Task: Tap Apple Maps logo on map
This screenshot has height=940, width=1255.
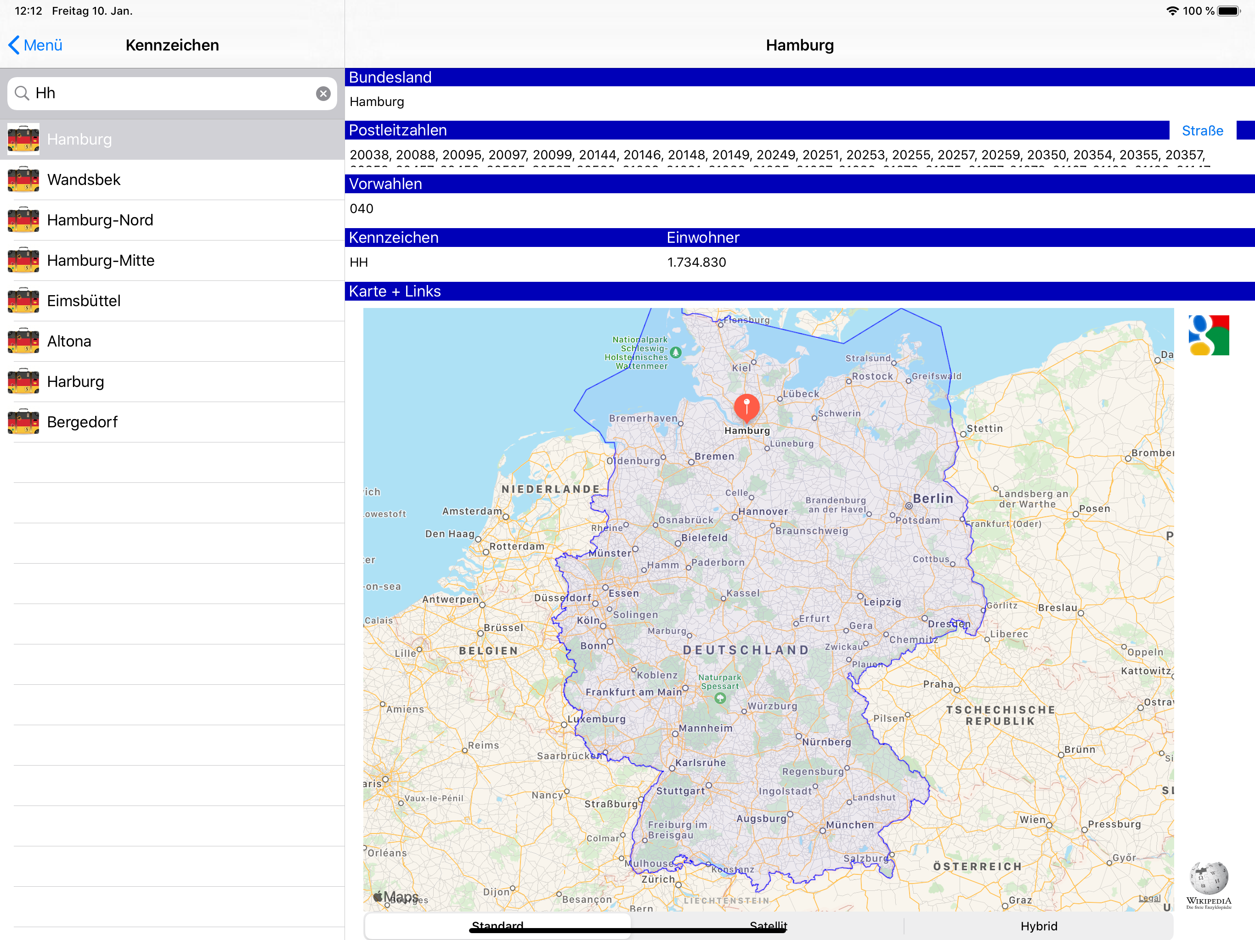Action: click(396, 897)
